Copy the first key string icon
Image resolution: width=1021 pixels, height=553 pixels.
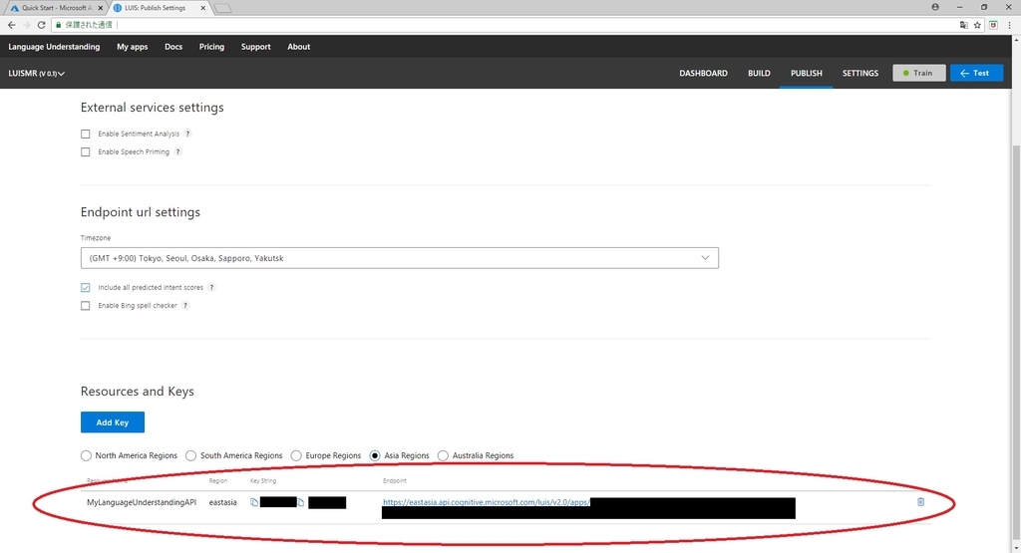click(254, 502)
